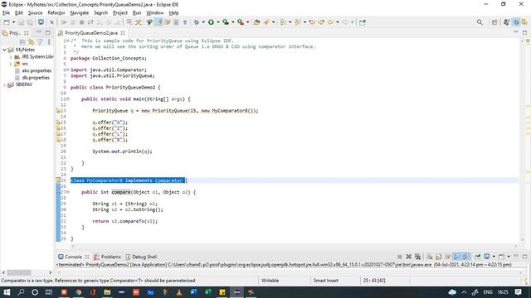Collapse the MyNotes project node
Viewport: 531px width, 298px height.
click(4, 50)
